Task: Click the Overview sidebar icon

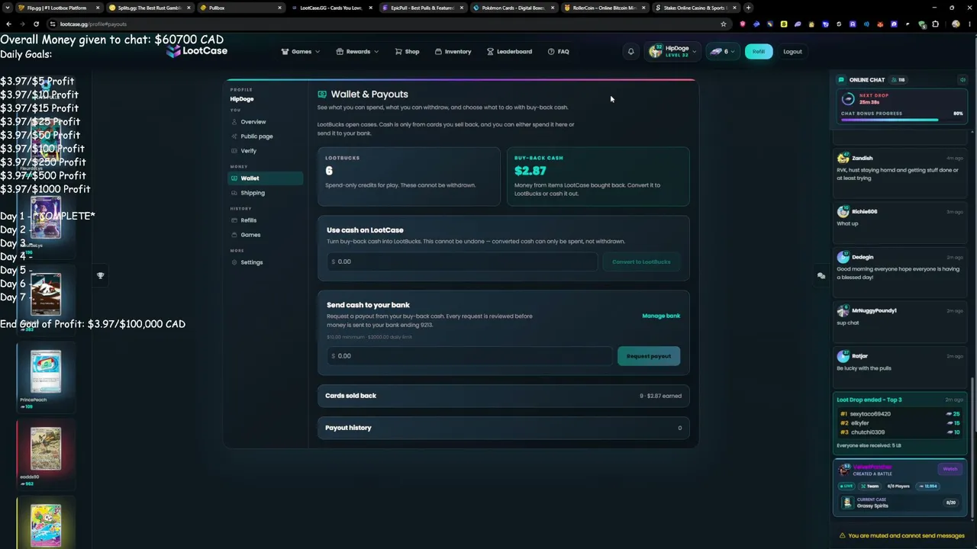Action: (x=234, y=122)
